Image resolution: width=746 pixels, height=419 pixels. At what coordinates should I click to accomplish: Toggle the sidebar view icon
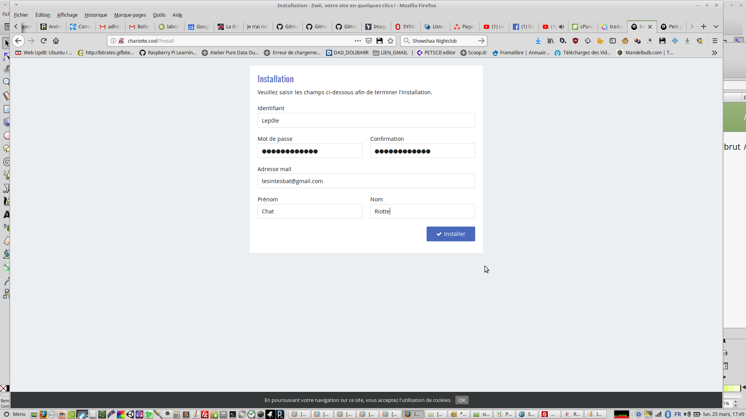pos(613,41)
